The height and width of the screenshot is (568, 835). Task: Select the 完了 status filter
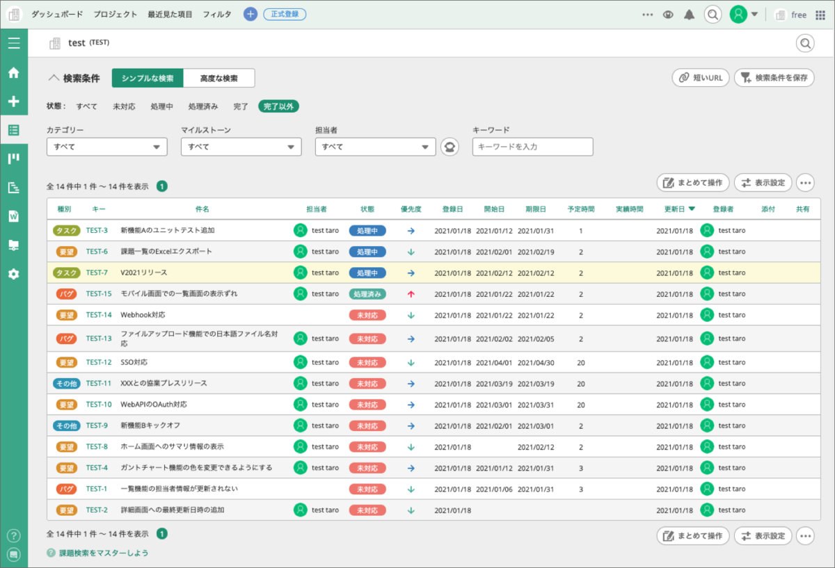(x=241, y=106)
